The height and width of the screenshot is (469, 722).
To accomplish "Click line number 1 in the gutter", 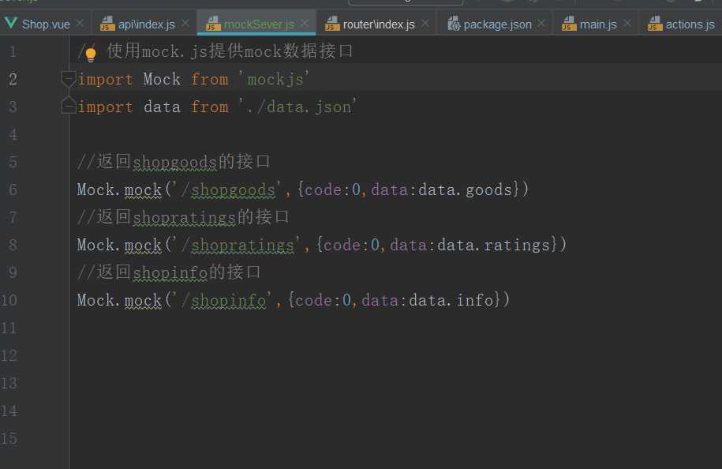I will click(13, 51).
